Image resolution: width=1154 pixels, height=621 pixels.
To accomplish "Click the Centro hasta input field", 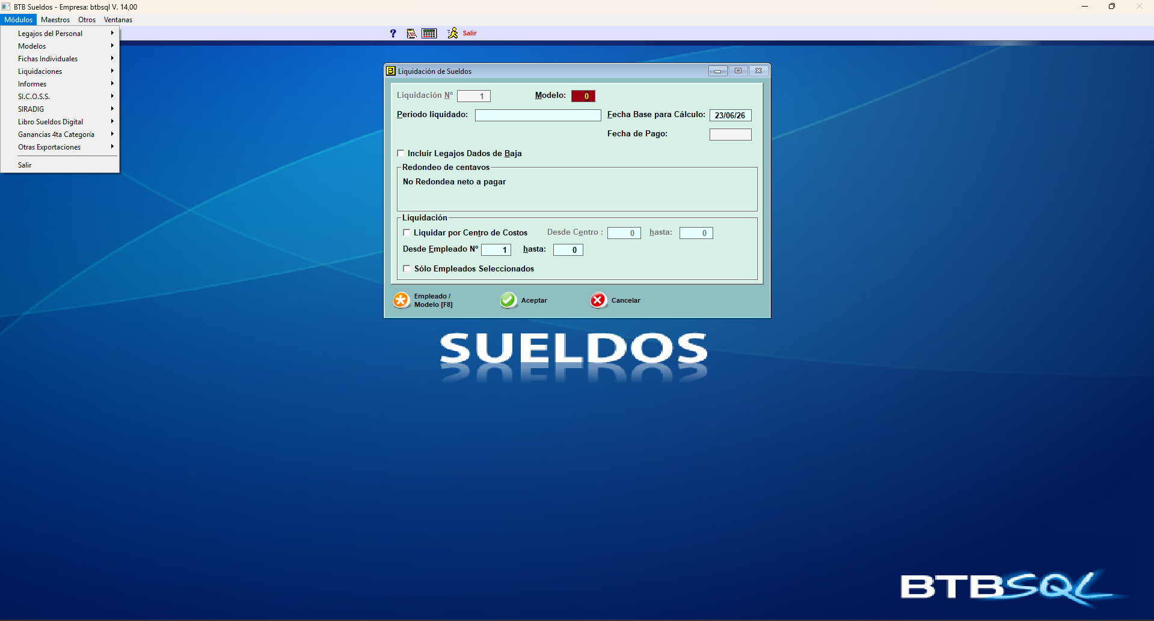I will point(696,233).
